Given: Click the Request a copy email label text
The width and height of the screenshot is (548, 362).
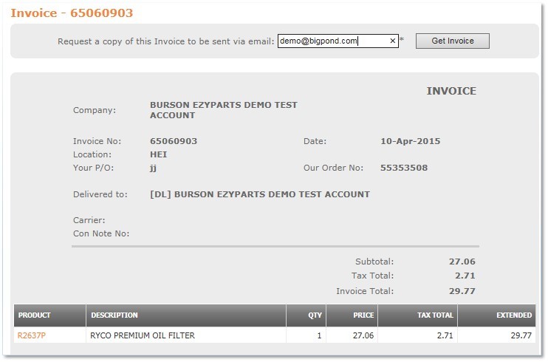Looking at the screenshot, I should click(166, 41).
